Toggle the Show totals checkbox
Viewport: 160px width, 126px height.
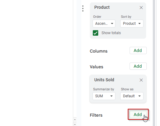96,33
